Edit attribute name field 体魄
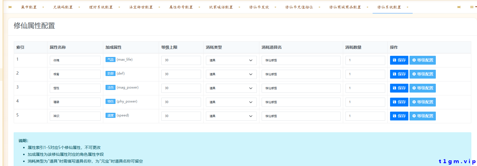This screenshot has height=166, width=477. 75,60
